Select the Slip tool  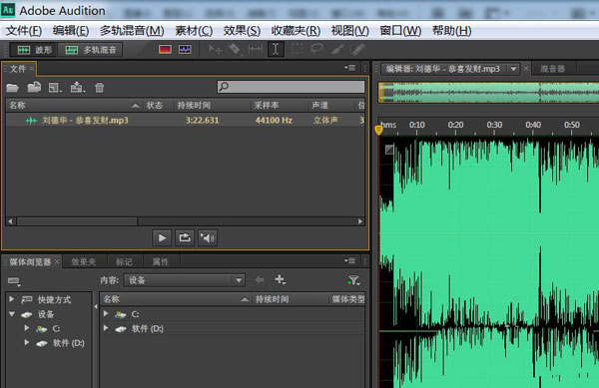255,49
